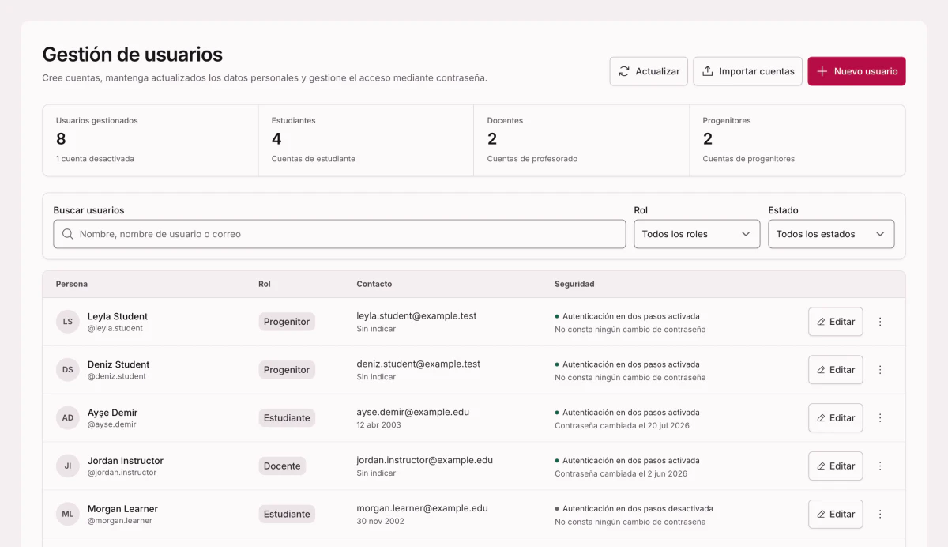948x547 pixels.
Task: Click the Seguridad column header
Action: click(574, 284)
